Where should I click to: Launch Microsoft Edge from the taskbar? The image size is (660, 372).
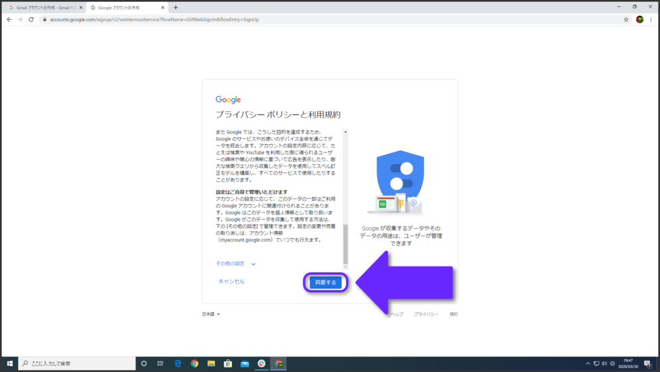click(x=177, y=364)
